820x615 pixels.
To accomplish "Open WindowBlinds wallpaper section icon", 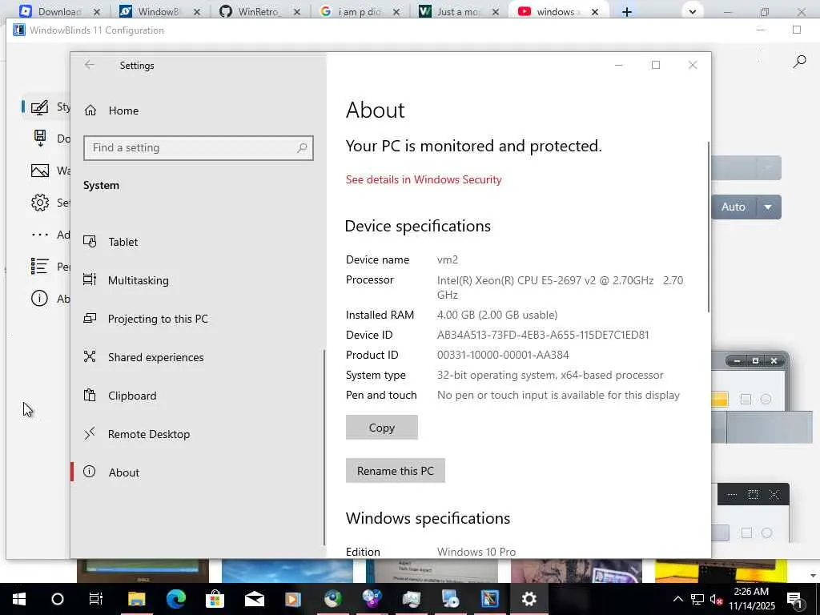I will tap(40, 171).
